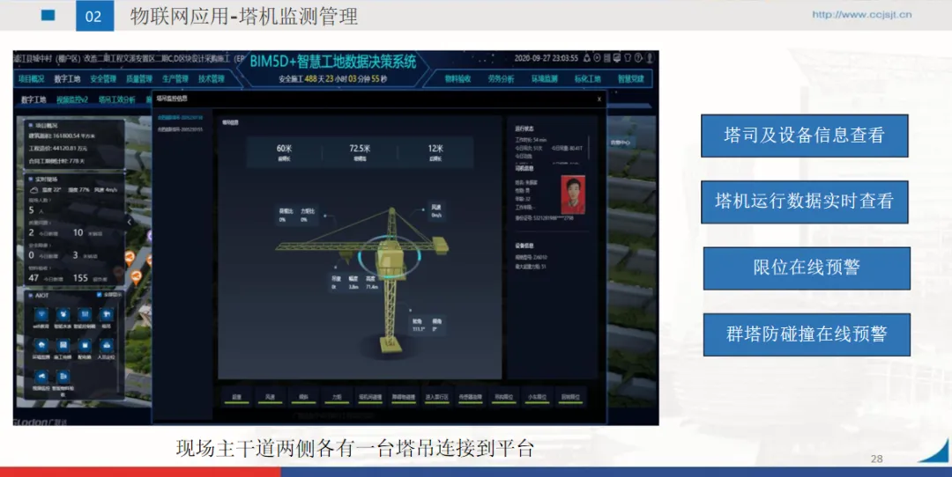Click the upper orange map marker
This screenshot has width=952, height=477.
[x=130, y=258]
